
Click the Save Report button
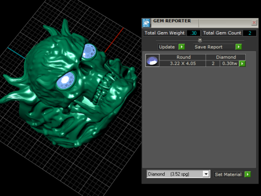pyautogui.click(x=214, y=47)
